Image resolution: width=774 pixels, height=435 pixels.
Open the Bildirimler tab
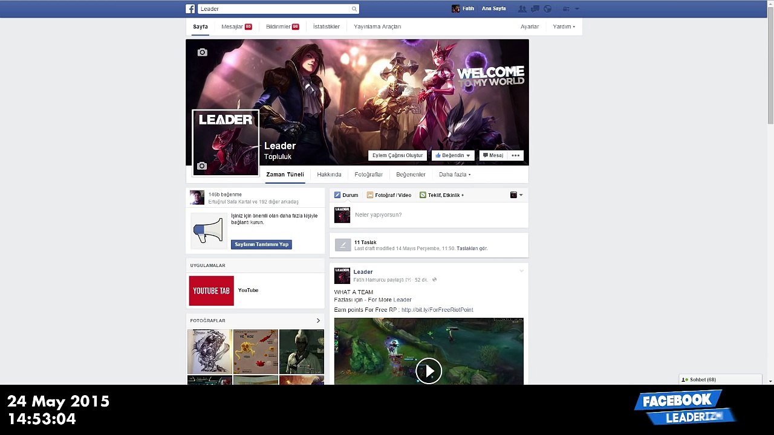[x=282, y=27]
